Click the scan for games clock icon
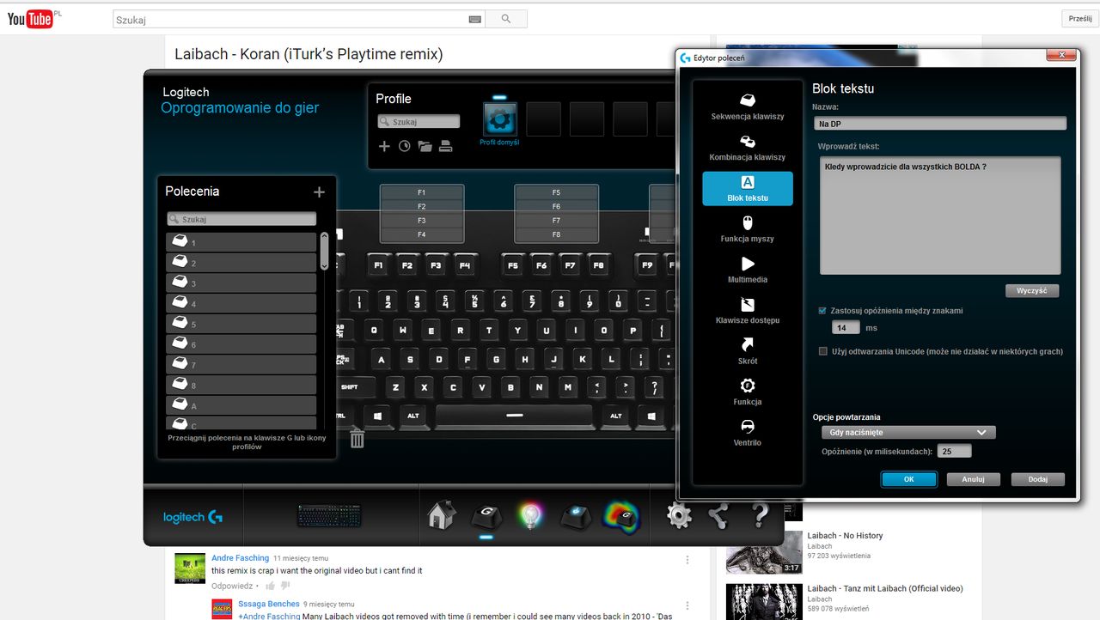Screen dimensions: 1100x620 coord(405,146)
